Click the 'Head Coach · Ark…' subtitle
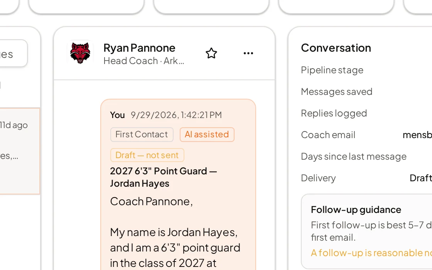Image resolution: width=432 pixels, height=270 pixels. pyautogui.click(x=143, y=61)
